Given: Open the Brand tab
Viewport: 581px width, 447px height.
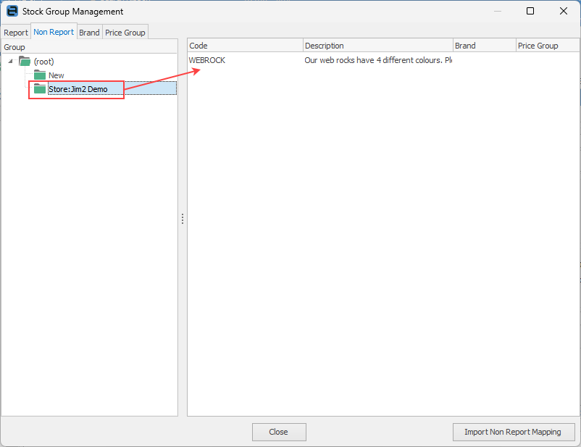Looking at the screenshot, I should tap(89, 33).
